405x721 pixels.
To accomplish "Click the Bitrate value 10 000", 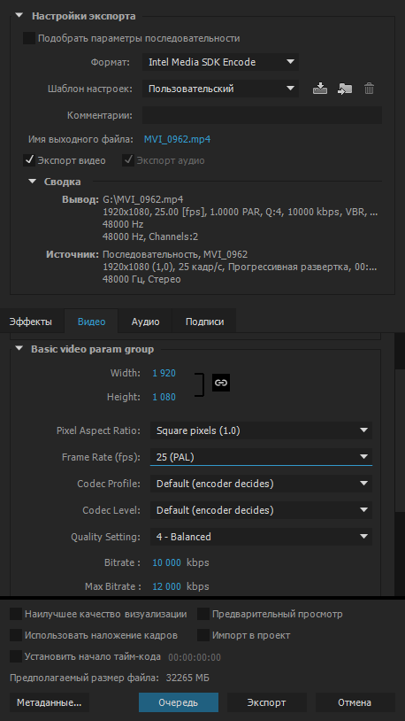I will click(x=166, y=562).
